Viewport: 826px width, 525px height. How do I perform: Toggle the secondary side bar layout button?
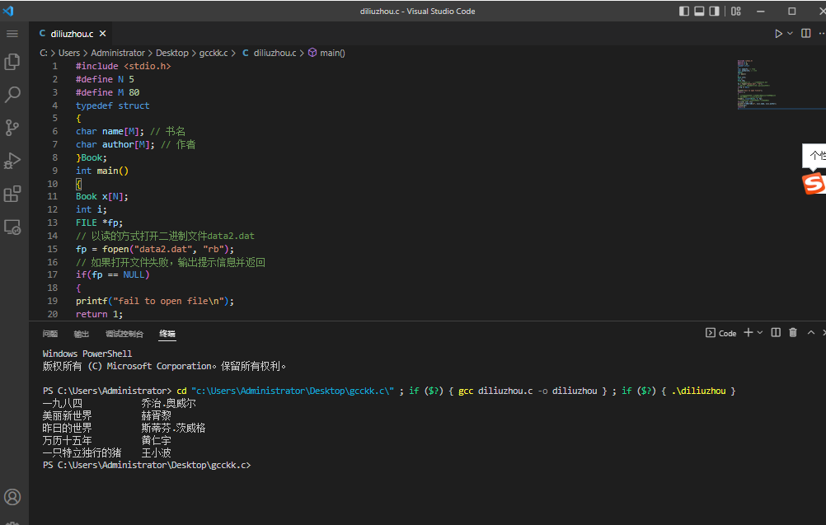pyautogui.click(x=714, y=12)
